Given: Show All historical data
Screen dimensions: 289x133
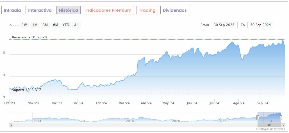Looking at the screenshot, I should (76, 25).
